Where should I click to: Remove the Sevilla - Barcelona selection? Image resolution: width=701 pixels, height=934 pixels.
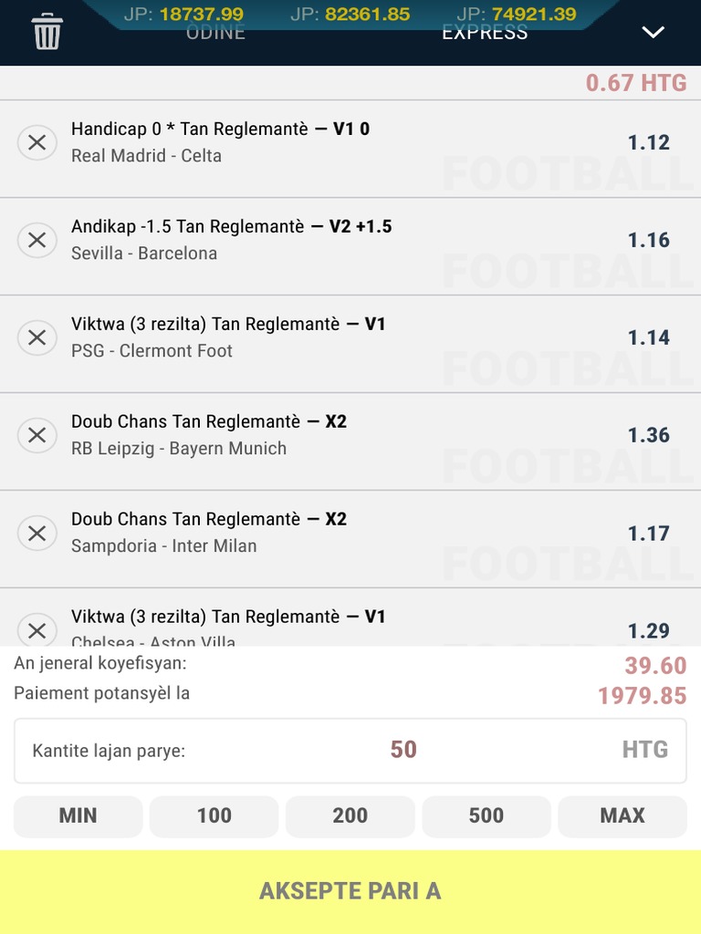pos(37,240)
